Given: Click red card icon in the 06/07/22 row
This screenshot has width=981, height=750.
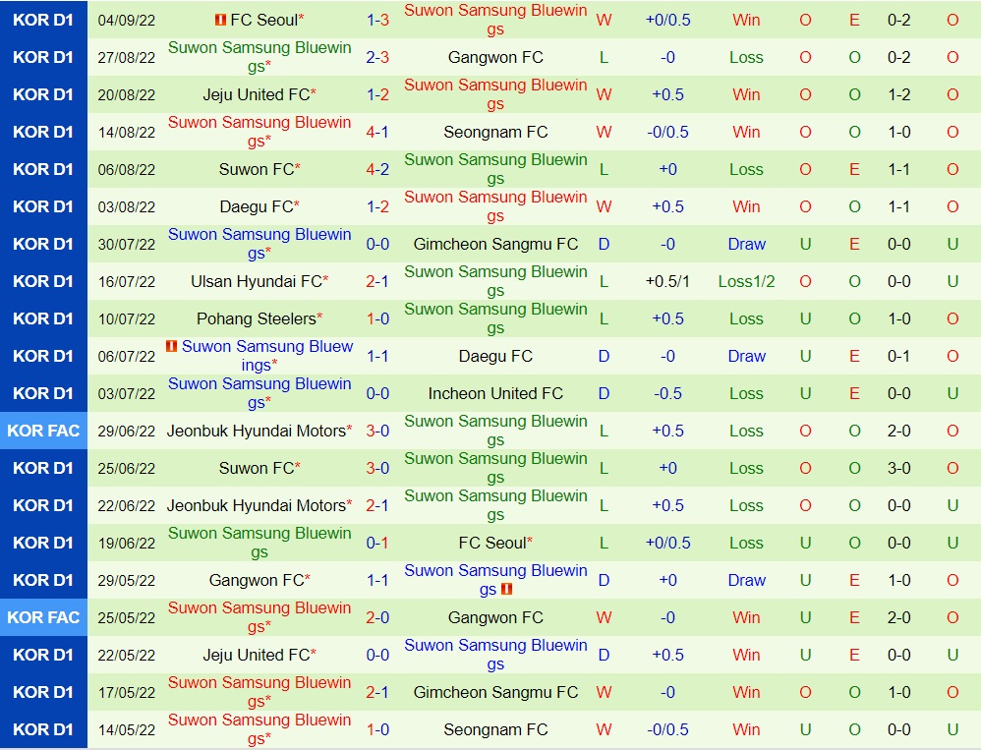Looking at the screenshot, I should (171, 346).
